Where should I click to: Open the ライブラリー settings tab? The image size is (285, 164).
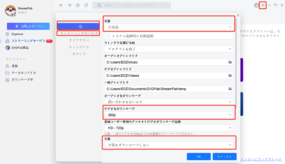(79, 40)
